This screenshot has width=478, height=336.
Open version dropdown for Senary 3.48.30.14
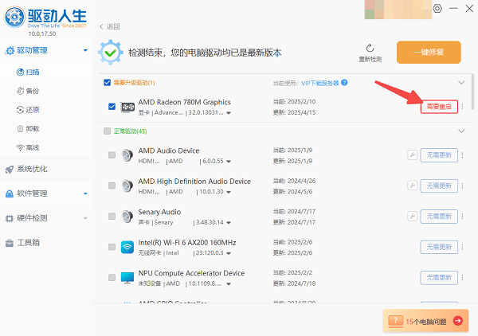(x=229, y=223)
